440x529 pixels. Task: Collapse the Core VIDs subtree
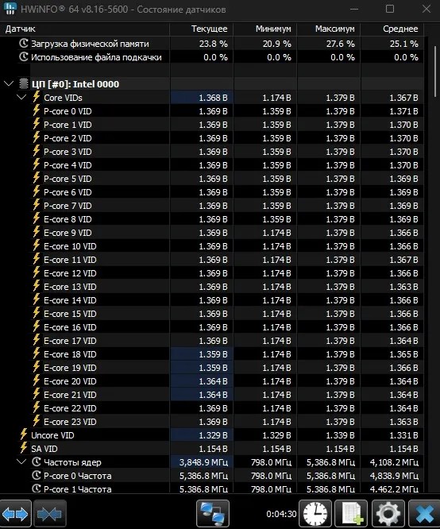coord(21,97)
